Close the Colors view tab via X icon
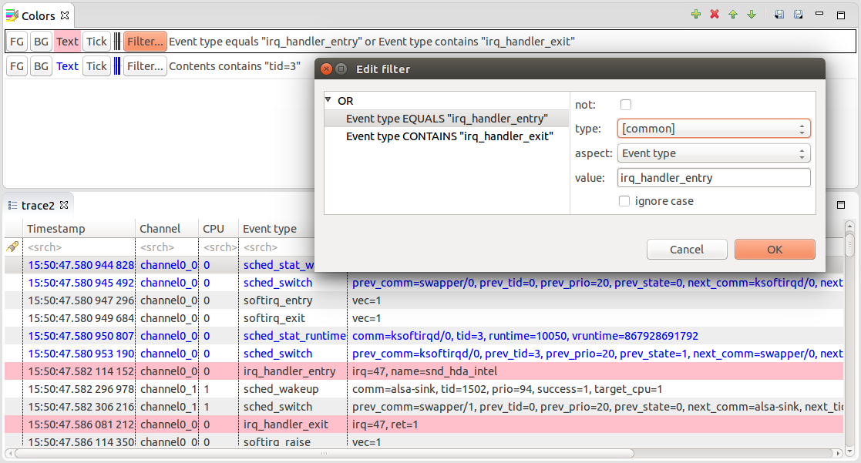 pyautogui.click(x=65, y=15)
